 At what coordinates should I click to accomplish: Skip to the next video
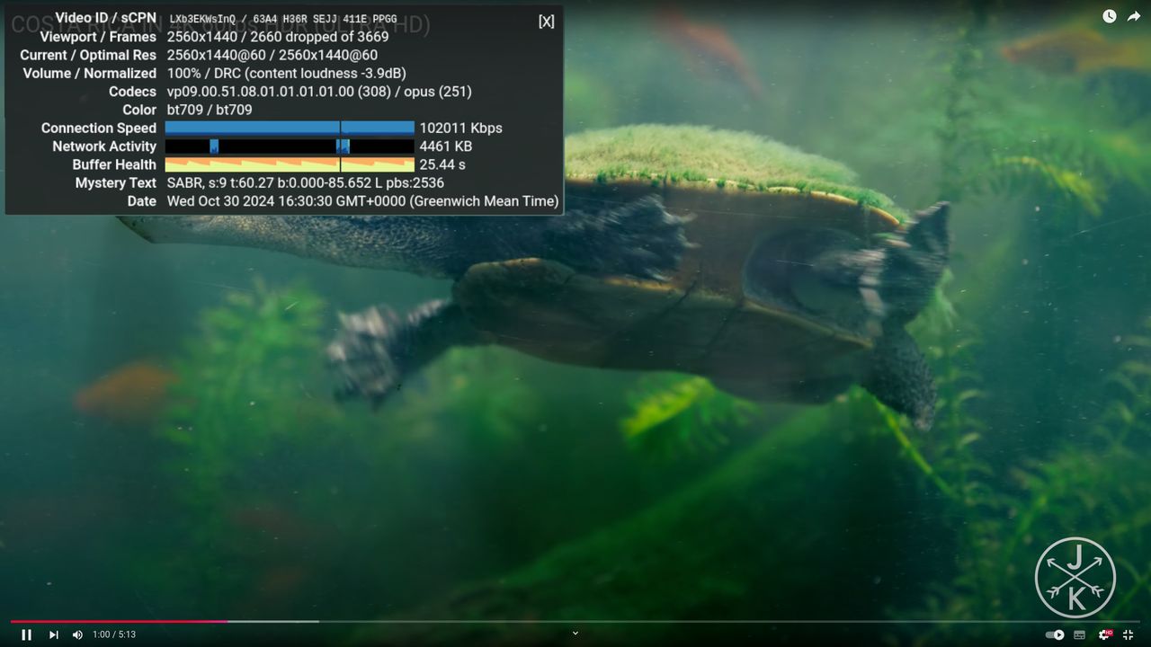[54, 634]
